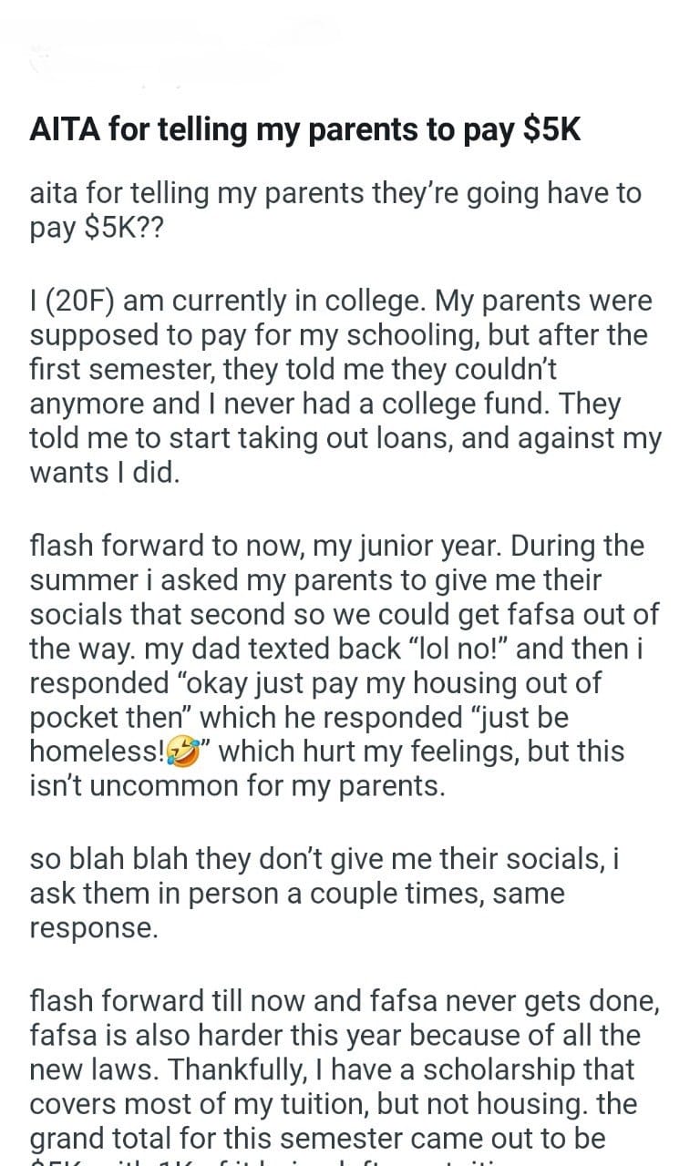
Task: Click the bold "$5K" in the title
Action: point(552,130)
